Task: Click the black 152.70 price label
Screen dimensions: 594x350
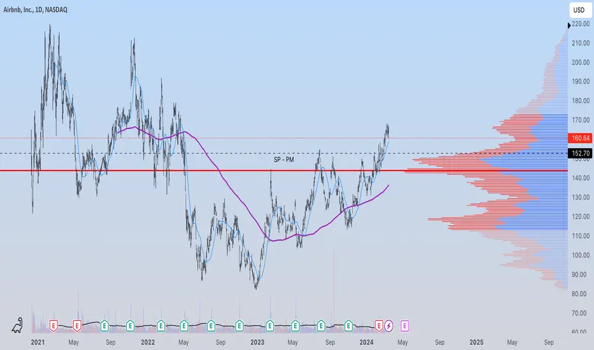Action: pyautogui.click(x=580, y=153)
